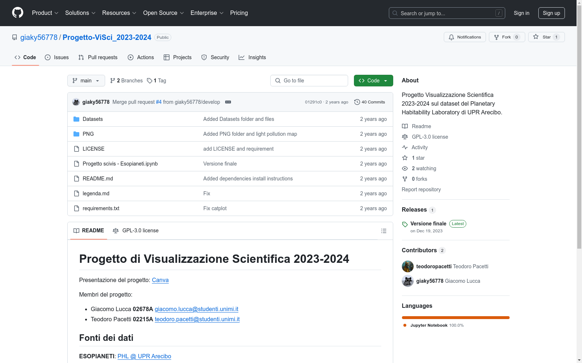The image size is (582, 363).
Task: Open the Pricing page
Action: pyautogui.click(x=239, y=13)
